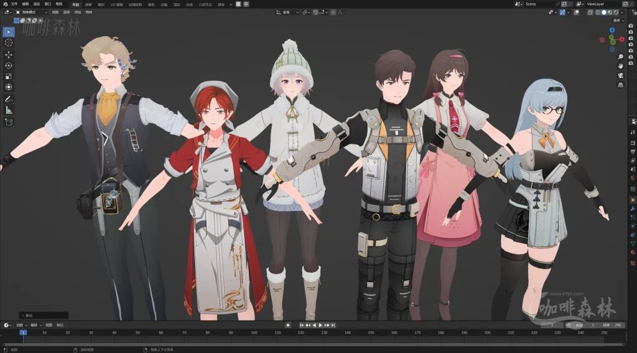Select the Box Select tool in toolbar
637x353 pixels.
click(9, 32)
